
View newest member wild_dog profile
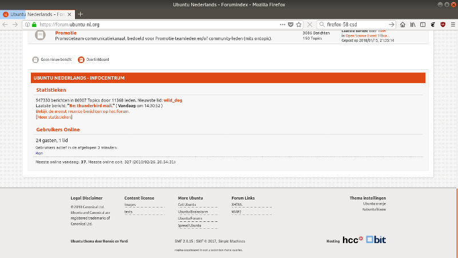pos(173,100)
